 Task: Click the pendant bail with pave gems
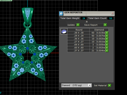click(28, 16)
